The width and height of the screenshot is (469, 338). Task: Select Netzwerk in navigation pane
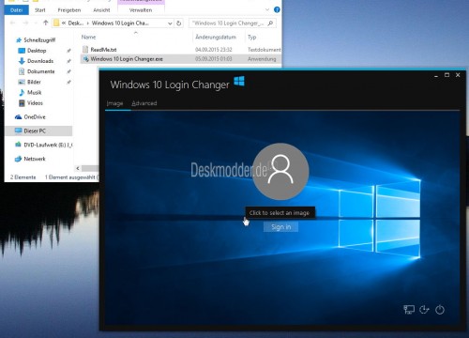[35, 159]
